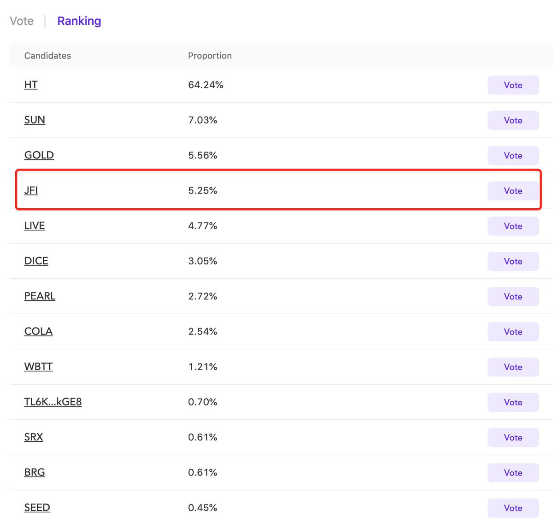This screenshot has height=522, width=553.
Task: Open the DICE candidate link
Action: (x=36, y=261)
